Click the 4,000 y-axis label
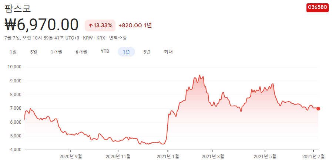Viewport: 332px width, 164px height. pyautogui.click(x=17, y=150)
